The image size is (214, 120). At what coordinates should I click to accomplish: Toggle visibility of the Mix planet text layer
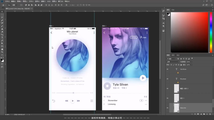(x=167, y=79)
